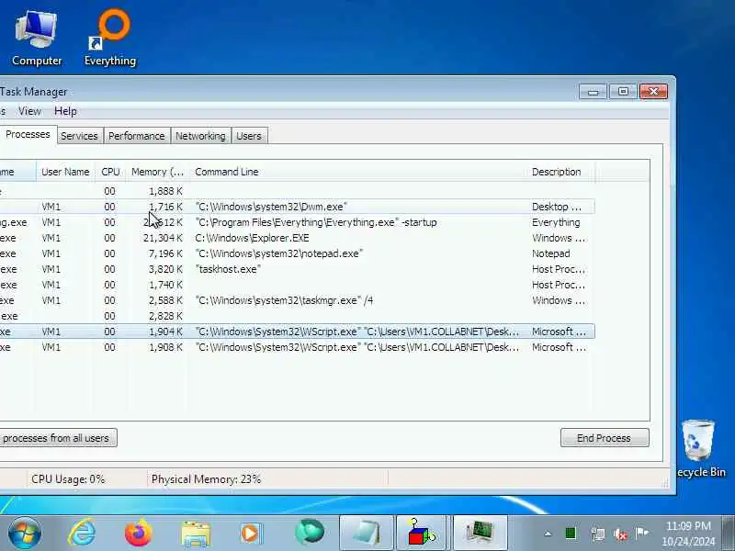Screen dimensions: 735x551
Task: Select the "taskhost.exe" command line row
Action: tap(297, 269)
